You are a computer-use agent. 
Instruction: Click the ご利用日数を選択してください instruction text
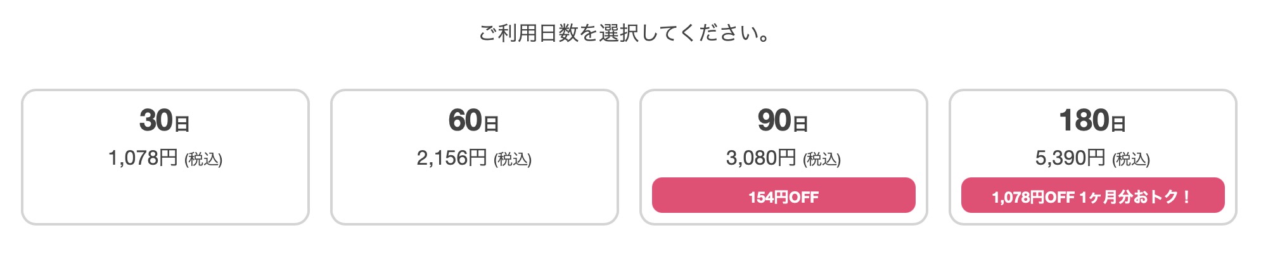[x=624, y=33]
